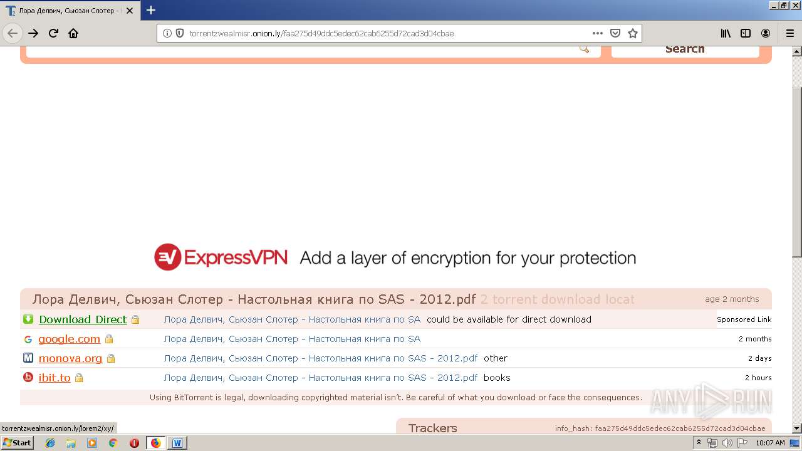Click the 'age 2 months' text

coord(732,299)
